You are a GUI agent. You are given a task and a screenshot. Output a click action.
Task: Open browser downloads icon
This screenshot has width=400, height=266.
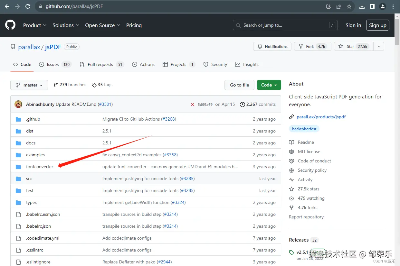tap(362, 6)
